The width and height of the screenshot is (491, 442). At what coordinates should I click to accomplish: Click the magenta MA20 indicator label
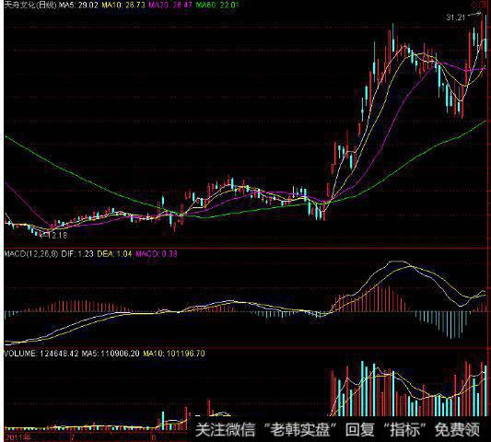coord(170,5)
